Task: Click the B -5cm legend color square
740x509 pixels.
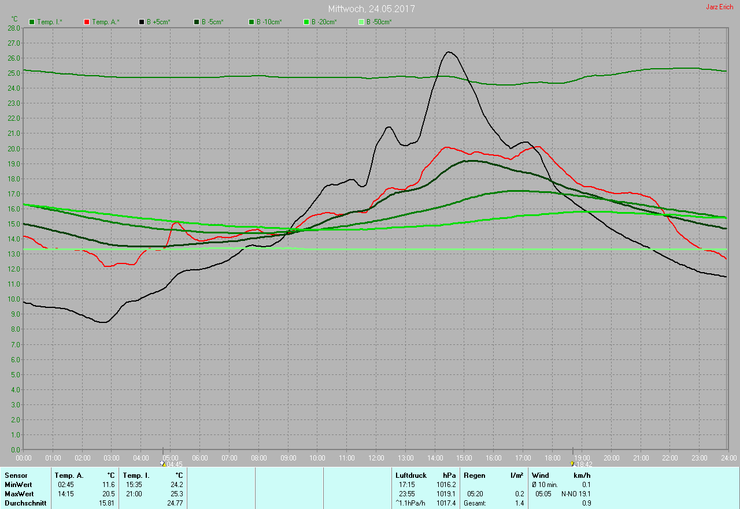Action: tap(197, 22)
